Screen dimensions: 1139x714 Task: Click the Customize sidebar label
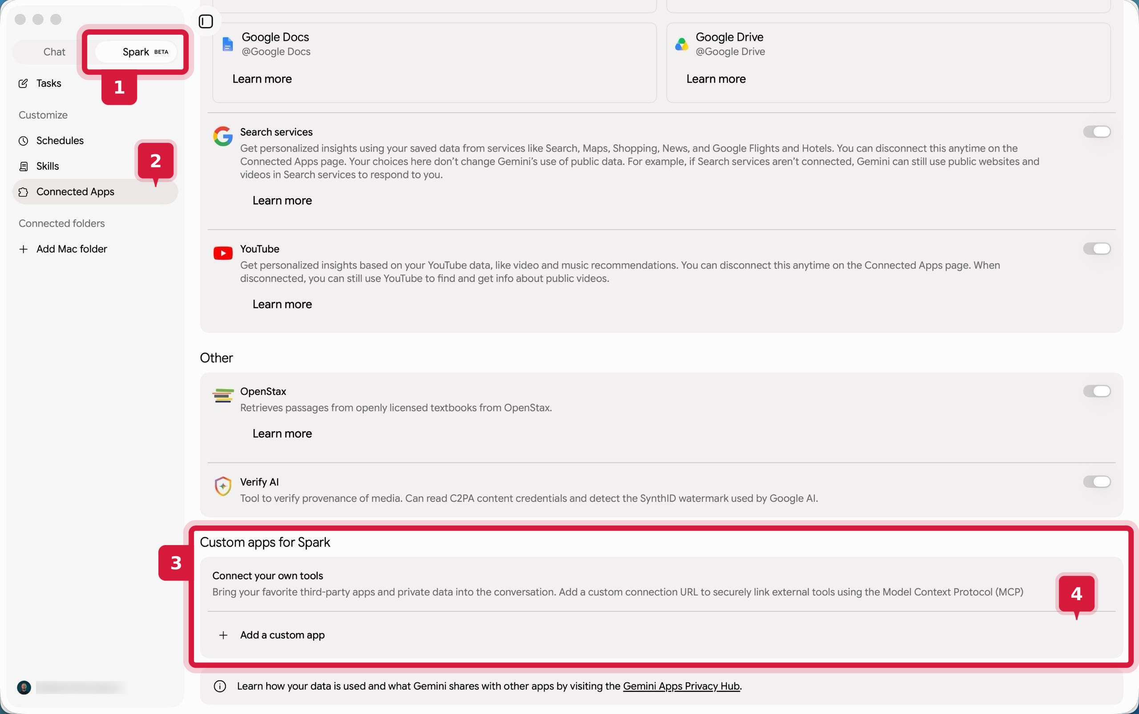[x=43, y=115]
